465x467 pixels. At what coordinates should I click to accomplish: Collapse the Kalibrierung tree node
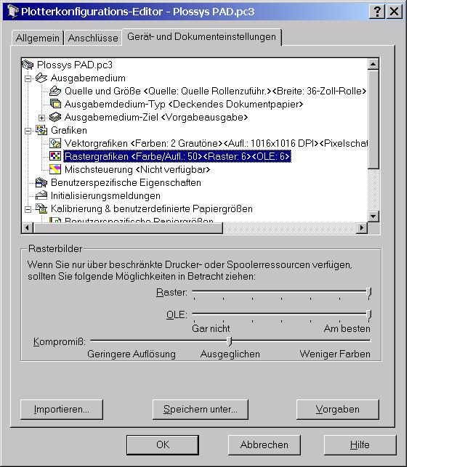coord(28,209)
